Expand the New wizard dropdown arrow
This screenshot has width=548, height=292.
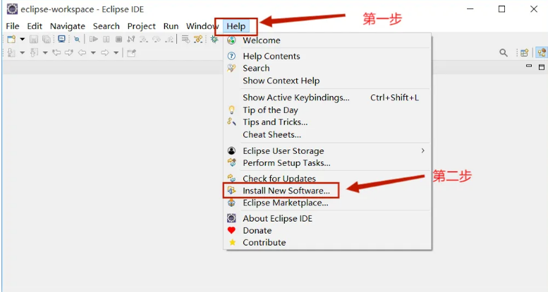pos(23,39)
